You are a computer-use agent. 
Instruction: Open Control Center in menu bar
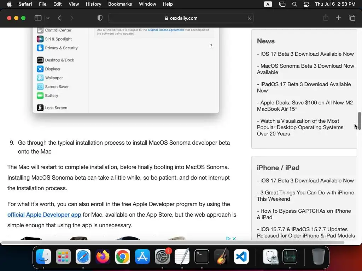click(306, 4)
